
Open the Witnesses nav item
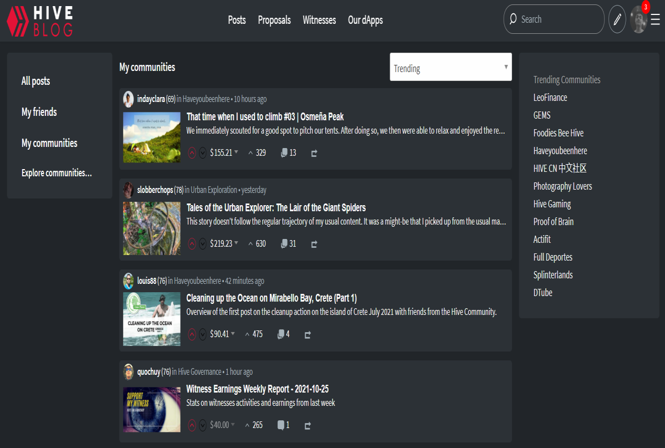pyautogui.click(x=319, y=20)
